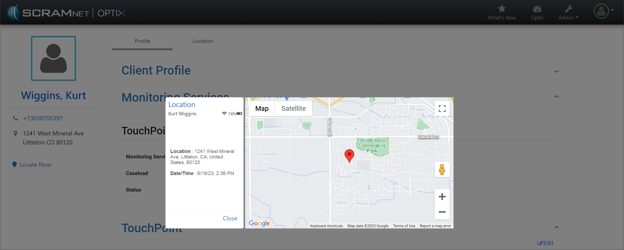Select the Street View pegman icon

tap(442, 170)
